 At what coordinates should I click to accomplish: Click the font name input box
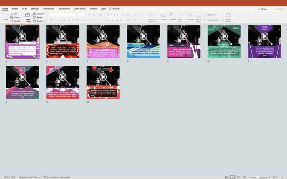(63, 15)
